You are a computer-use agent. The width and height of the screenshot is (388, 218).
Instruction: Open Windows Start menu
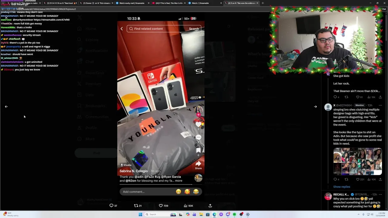coord(140,214)
